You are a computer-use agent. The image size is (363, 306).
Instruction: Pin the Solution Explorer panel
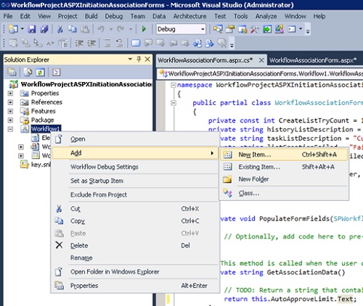coord(139,59)
